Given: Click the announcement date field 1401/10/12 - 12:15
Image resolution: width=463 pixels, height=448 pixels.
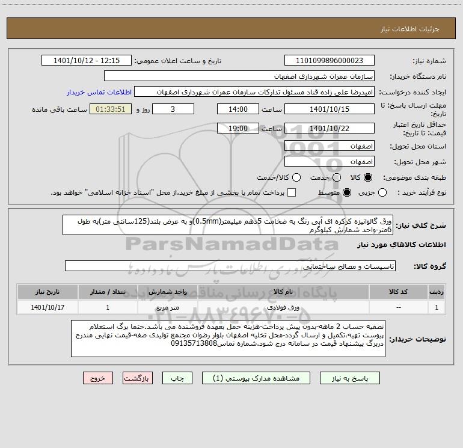Looking at the screenshot, I should coord(87,60).
